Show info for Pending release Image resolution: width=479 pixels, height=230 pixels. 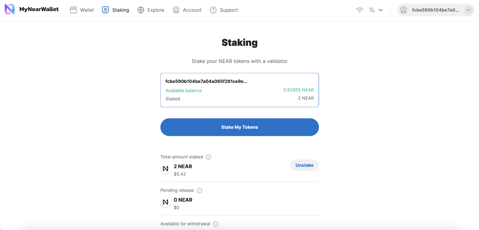click(x=199, y=190)
